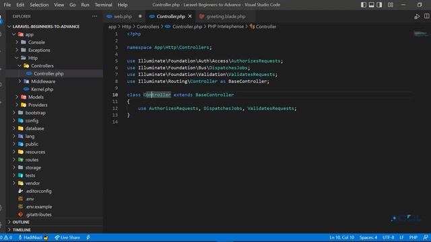Open the .env file icon
This screenshot has width=431, height=242.
click(21, 199)
